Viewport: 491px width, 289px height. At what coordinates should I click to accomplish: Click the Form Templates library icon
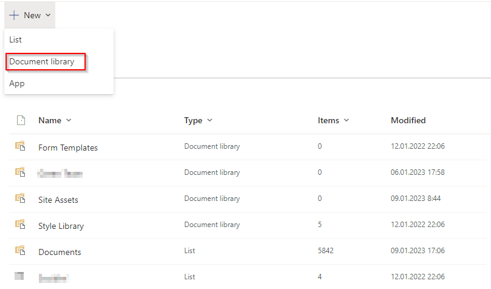point(20,146)
